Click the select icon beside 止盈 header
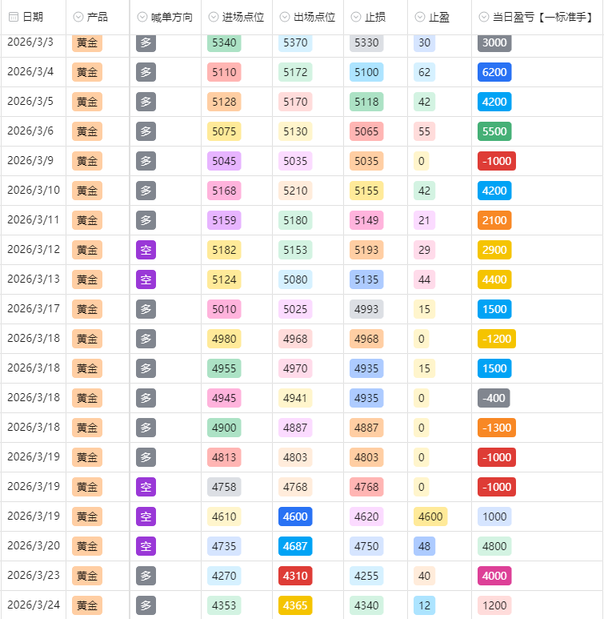 pos(421,17)
